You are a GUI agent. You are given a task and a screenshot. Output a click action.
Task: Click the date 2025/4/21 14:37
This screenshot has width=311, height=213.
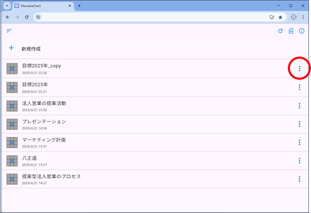point(34,183)
